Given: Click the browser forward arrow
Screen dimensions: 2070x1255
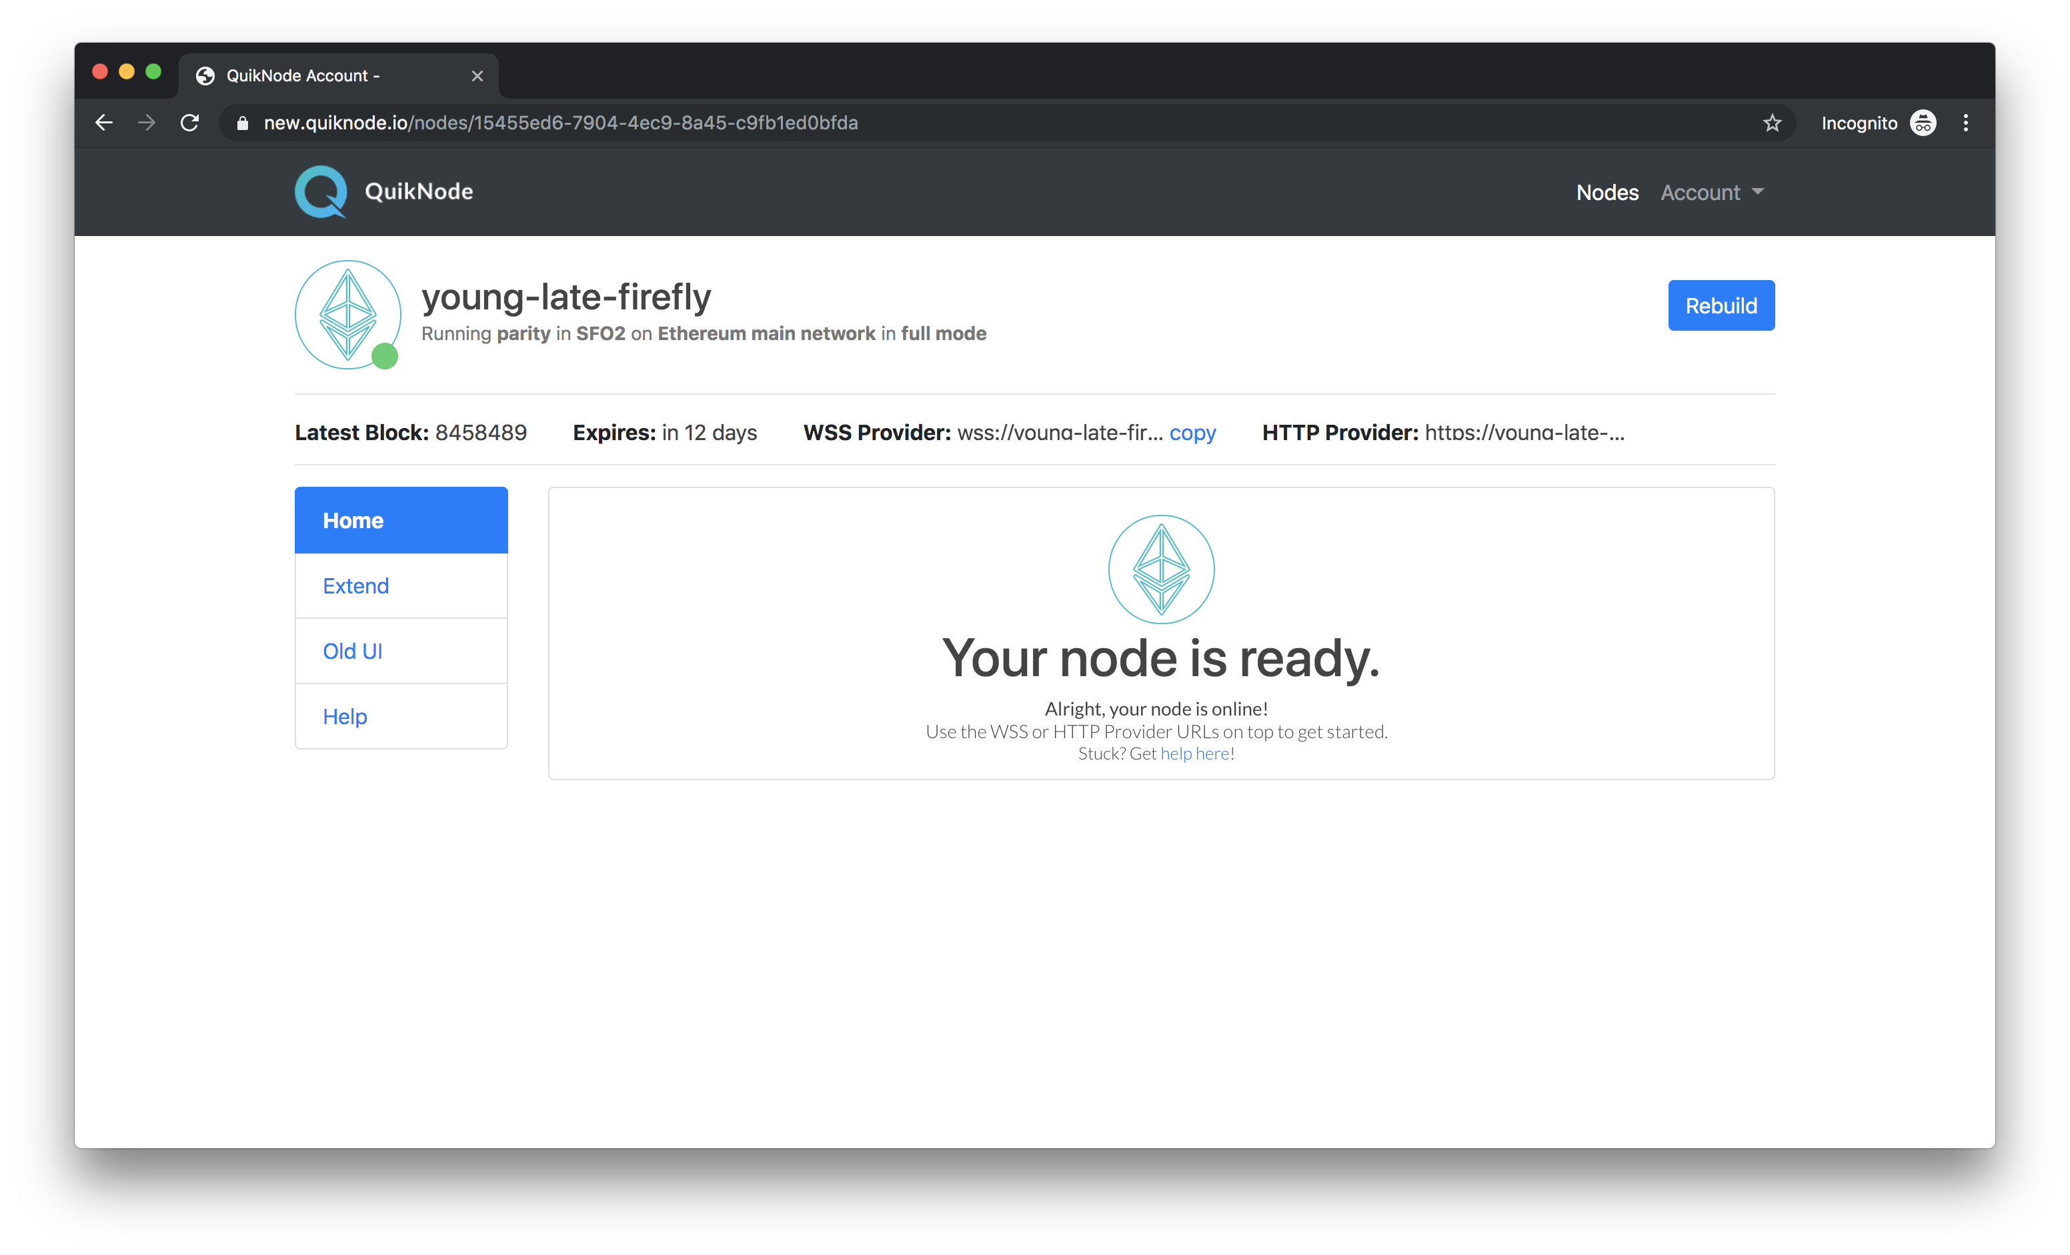Looking at the screenshot, I should [x=147, y=123].
